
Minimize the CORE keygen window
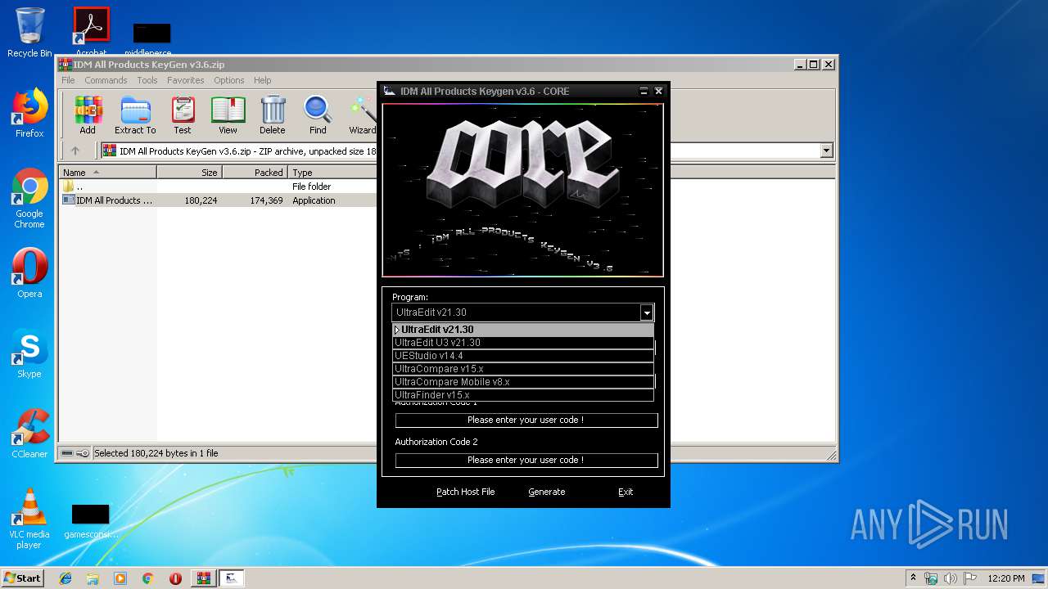644,91
